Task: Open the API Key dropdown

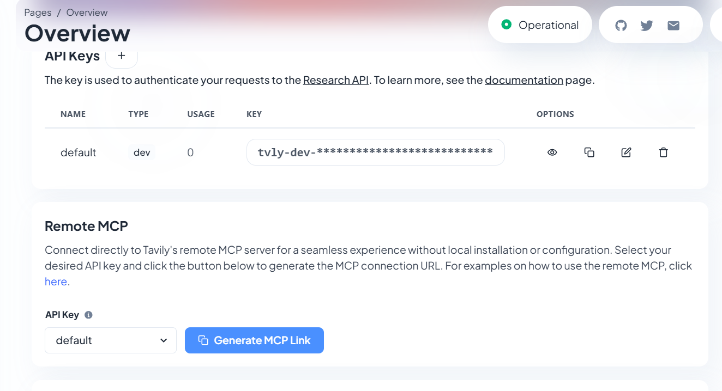Action: (x=111, y=340)
